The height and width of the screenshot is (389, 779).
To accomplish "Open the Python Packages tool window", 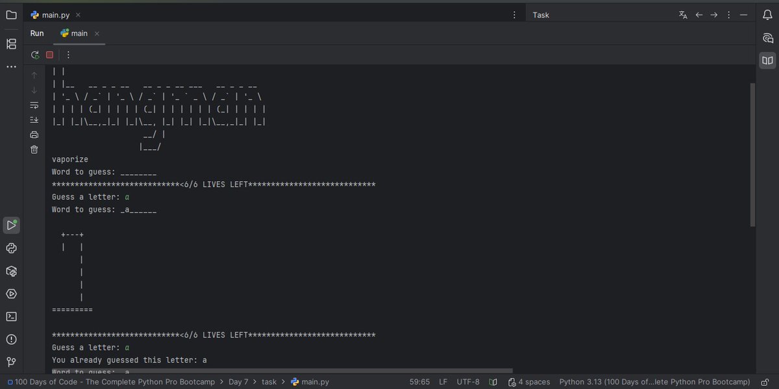I will click(x=11, y=248).
